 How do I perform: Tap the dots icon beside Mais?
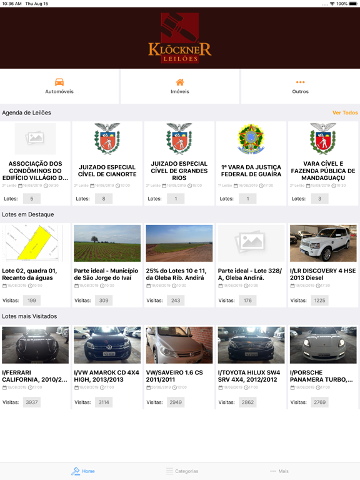[272, 471]
